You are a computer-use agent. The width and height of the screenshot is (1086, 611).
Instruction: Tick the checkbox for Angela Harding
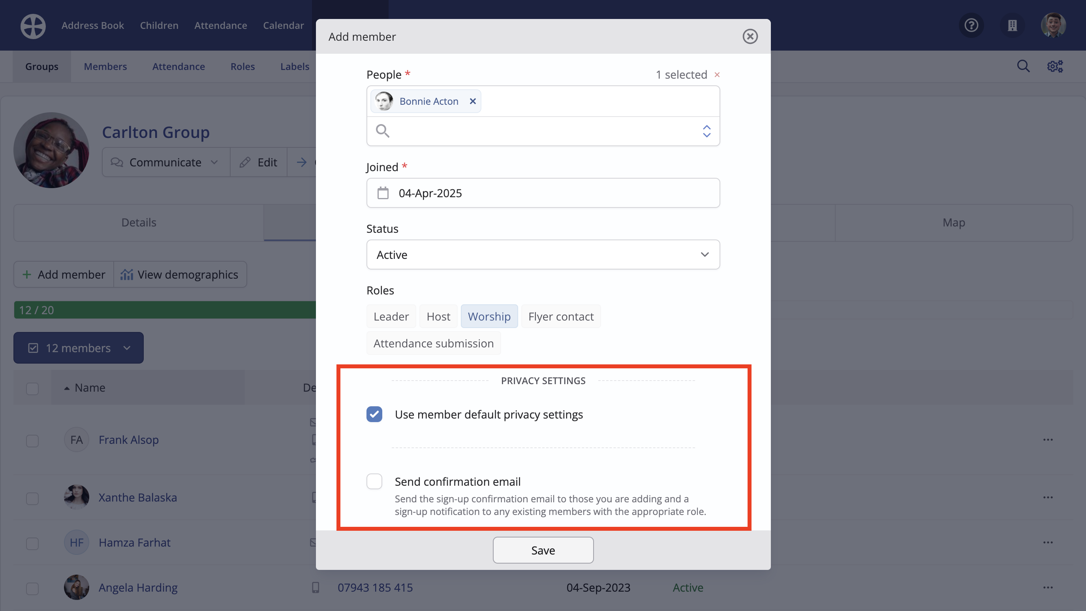(32, 588)
